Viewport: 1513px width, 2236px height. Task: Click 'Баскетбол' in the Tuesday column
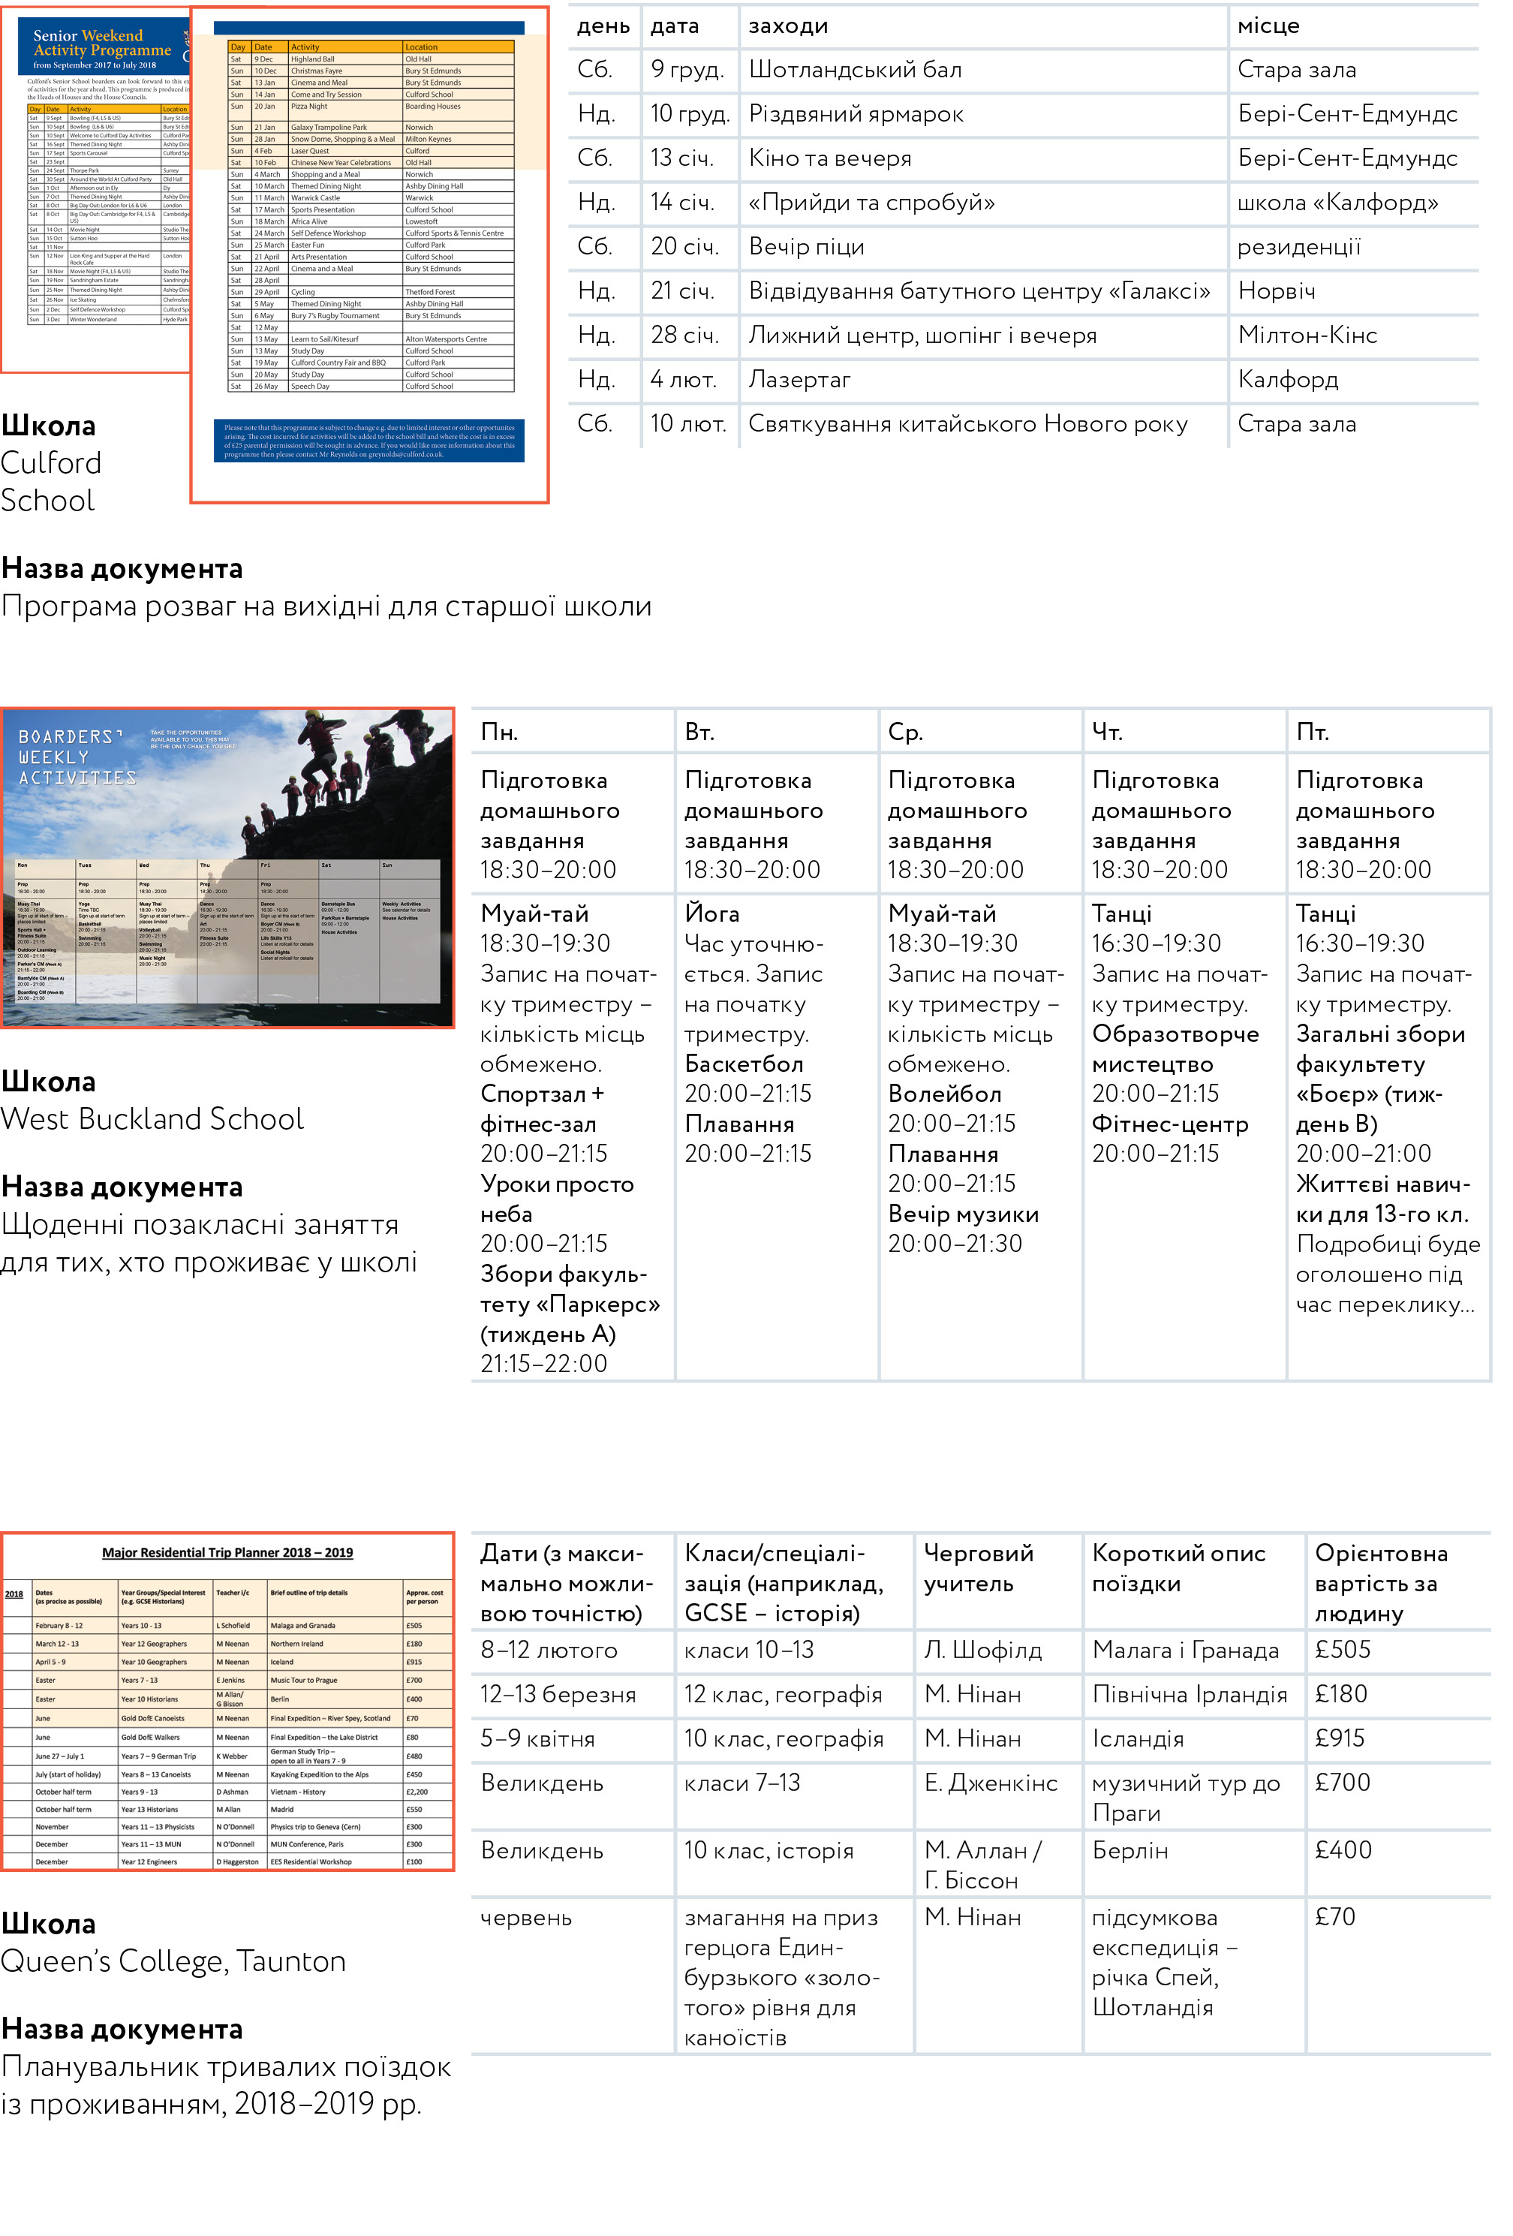pyautogui.click(x=744, y=1064)
